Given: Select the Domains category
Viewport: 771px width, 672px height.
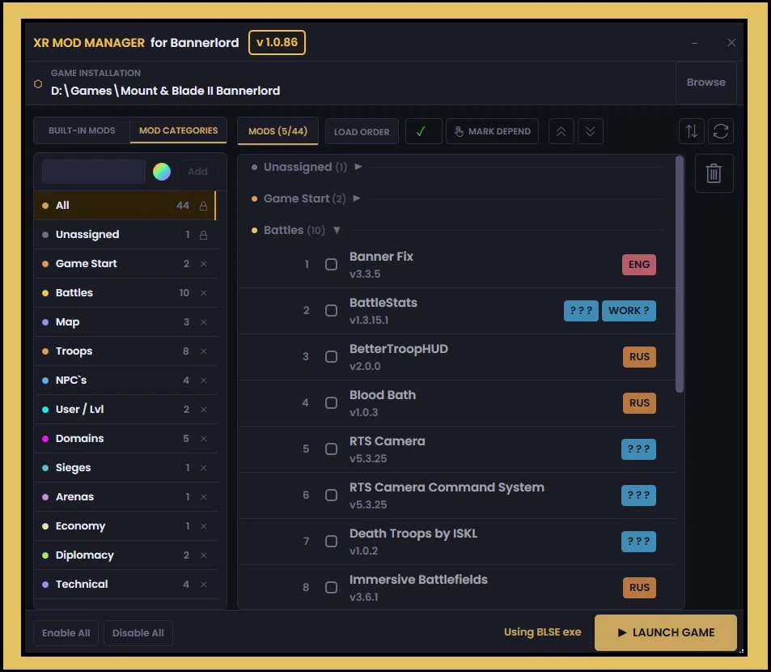Looking at the screenshot, I should point(126,438).
